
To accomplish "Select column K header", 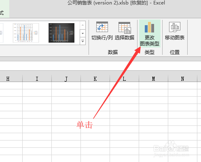I will click(95, 79).
